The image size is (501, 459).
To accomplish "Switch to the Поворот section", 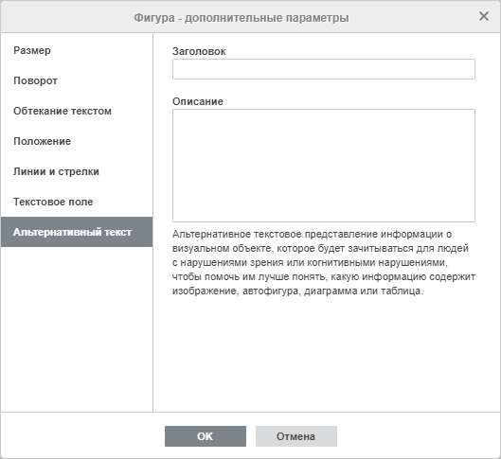I will click(x=77, y=80).
